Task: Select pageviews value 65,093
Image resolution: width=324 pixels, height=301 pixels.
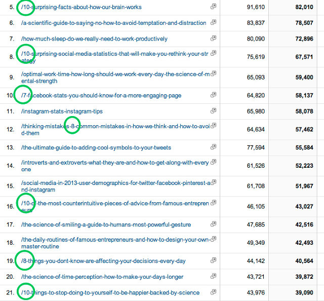Action: click(x=256, y=78)
